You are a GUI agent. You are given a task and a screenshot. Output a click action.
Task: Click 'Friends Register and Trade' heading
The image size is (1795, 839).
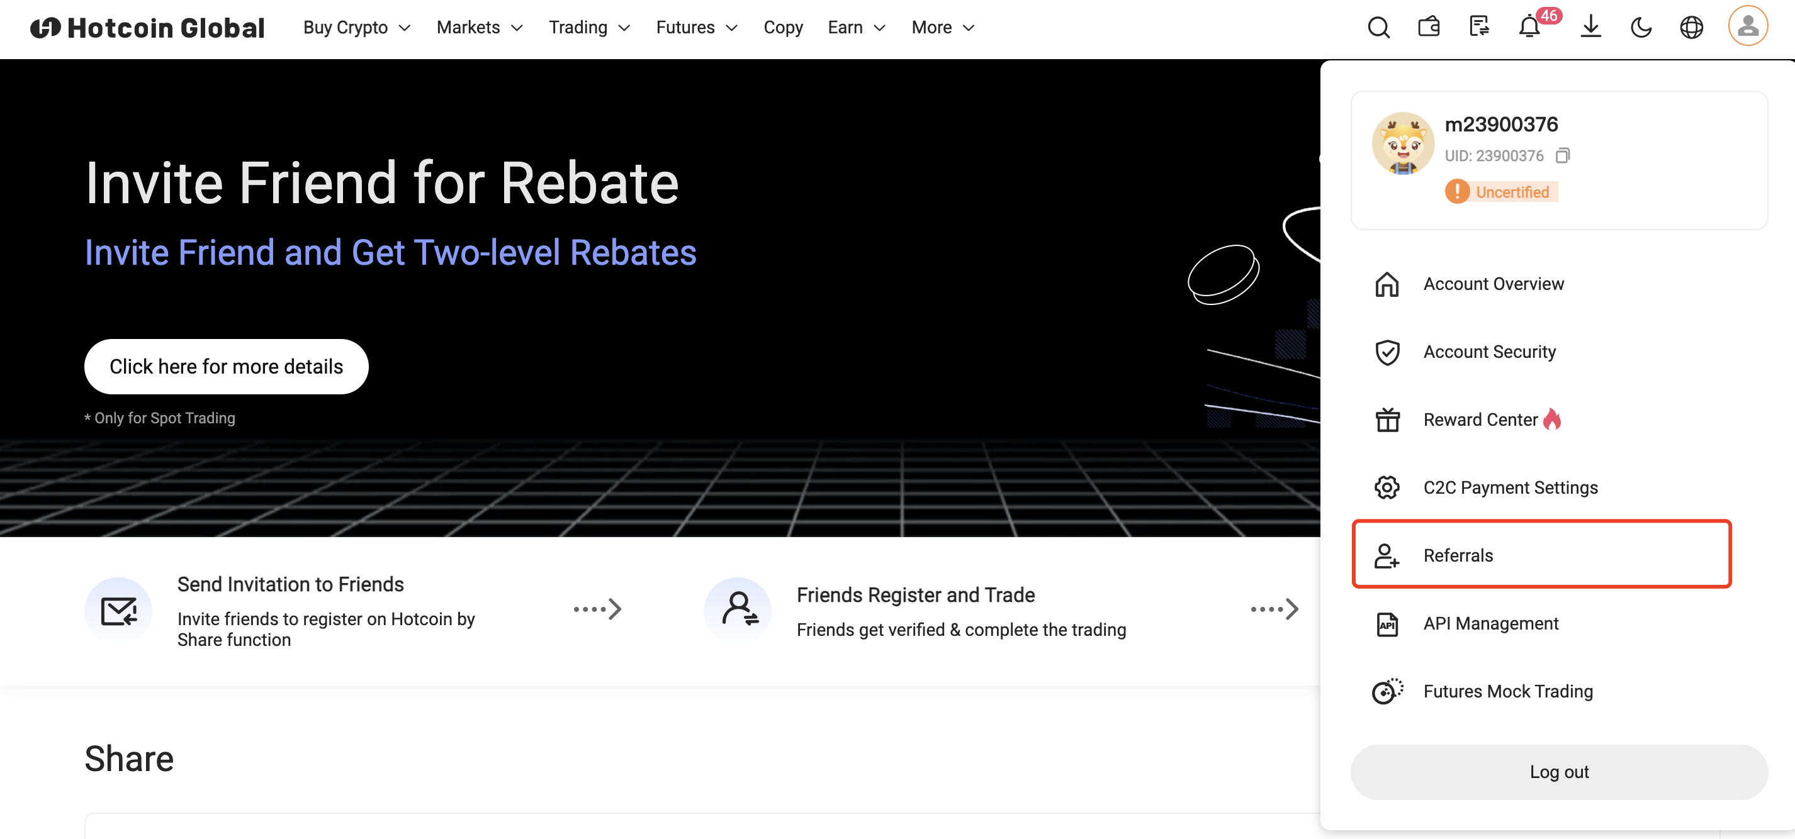click(x=916, y=594)
